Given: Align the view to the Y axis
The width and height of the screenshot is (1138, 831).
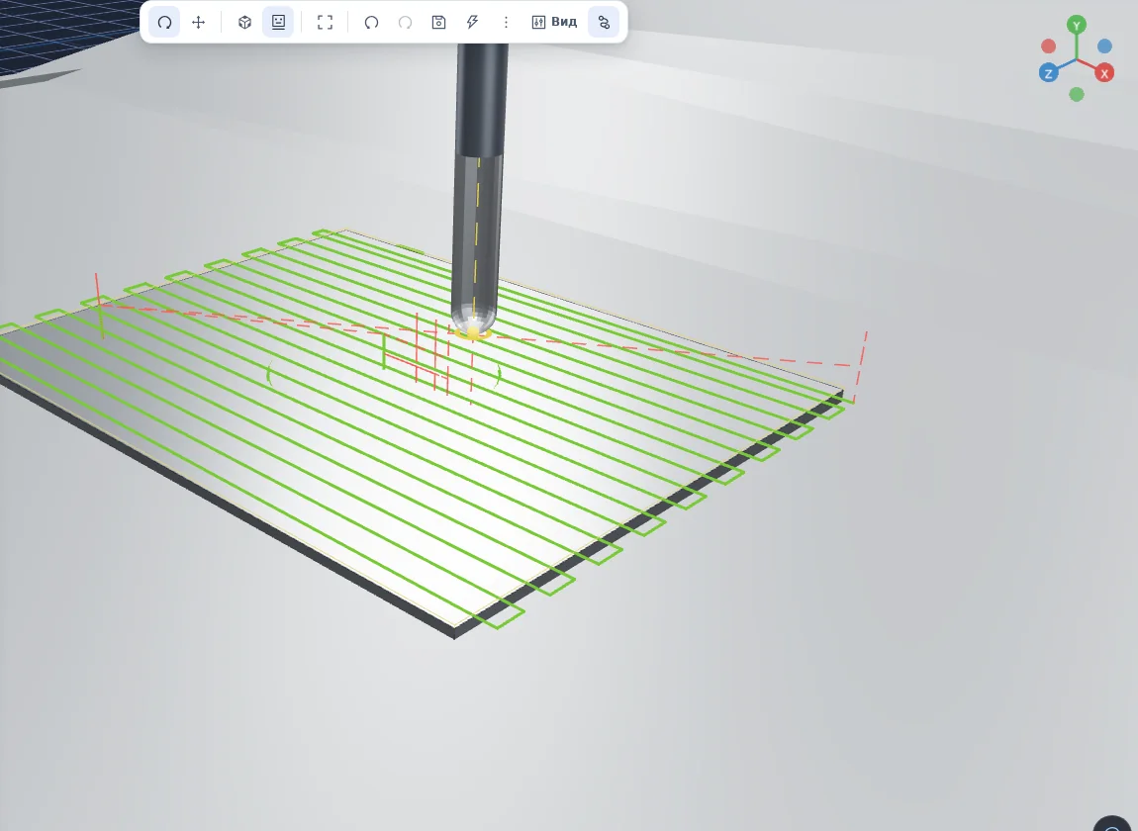Looking at the screenshot, I should tap(1077, 26).
